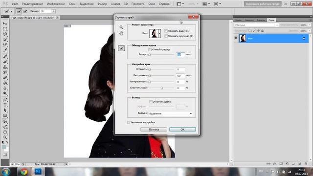The width and height of the screenshot is (313, 176).
Task: Select the Quick Selection tool
Action: point(5,40)
